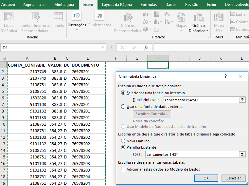The height and width of the screenshot is (186, 249).
Task: Click the Local input field
Action: coord(192,154)
